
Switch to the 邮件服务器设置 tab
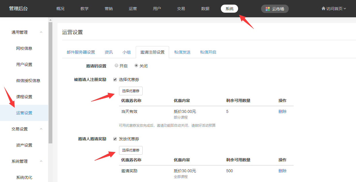pyautogui.click(x=81, y=52)
